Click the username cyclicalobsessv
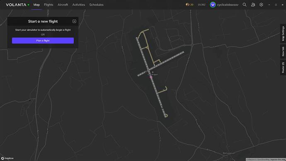The width and height of the screenshot is (286, 161). 228,5
